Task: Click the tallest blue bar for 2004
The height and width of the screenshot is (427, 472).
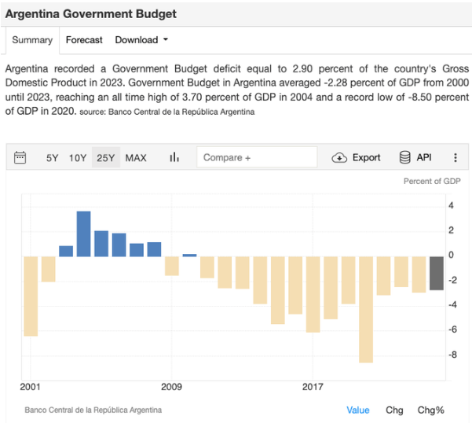Action: tap(84, 234)
